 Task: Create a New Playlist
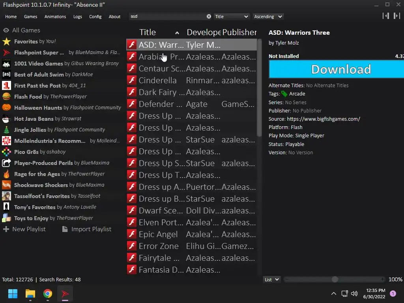click(x=24, y=229)
